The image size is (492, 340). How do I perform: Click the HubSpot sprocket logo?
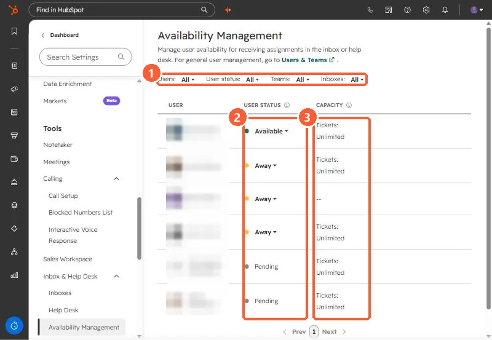tap(14, 10)
